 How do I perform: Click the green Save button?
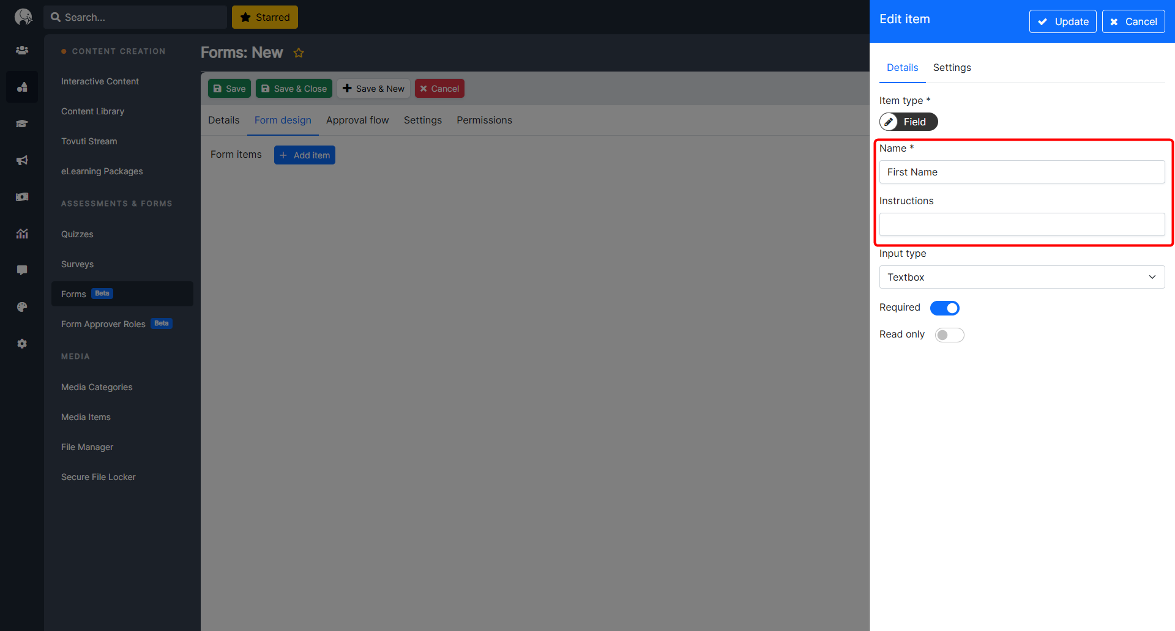[x=229, y=89]
